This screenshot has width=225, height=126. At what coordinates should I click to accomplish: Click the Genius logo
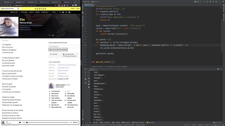[40, 9]
